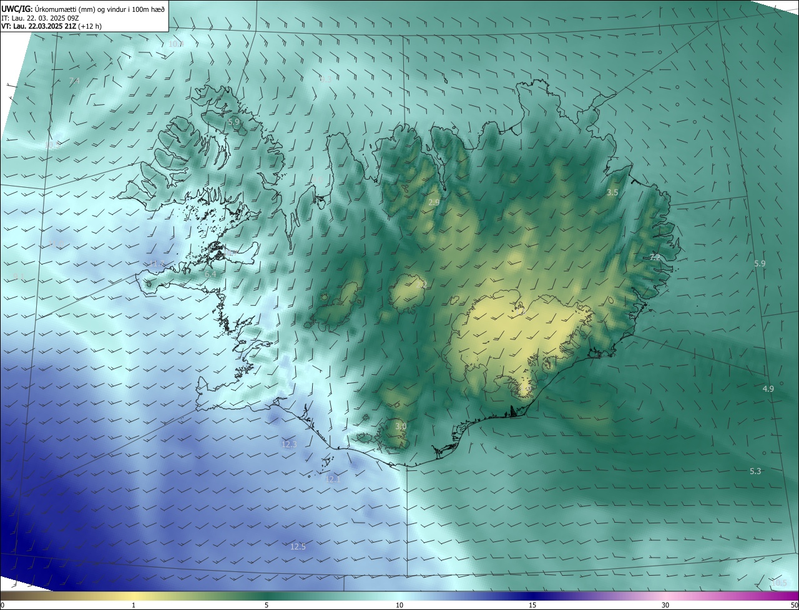Click the dark navy section of the color scale

(532, 596)
